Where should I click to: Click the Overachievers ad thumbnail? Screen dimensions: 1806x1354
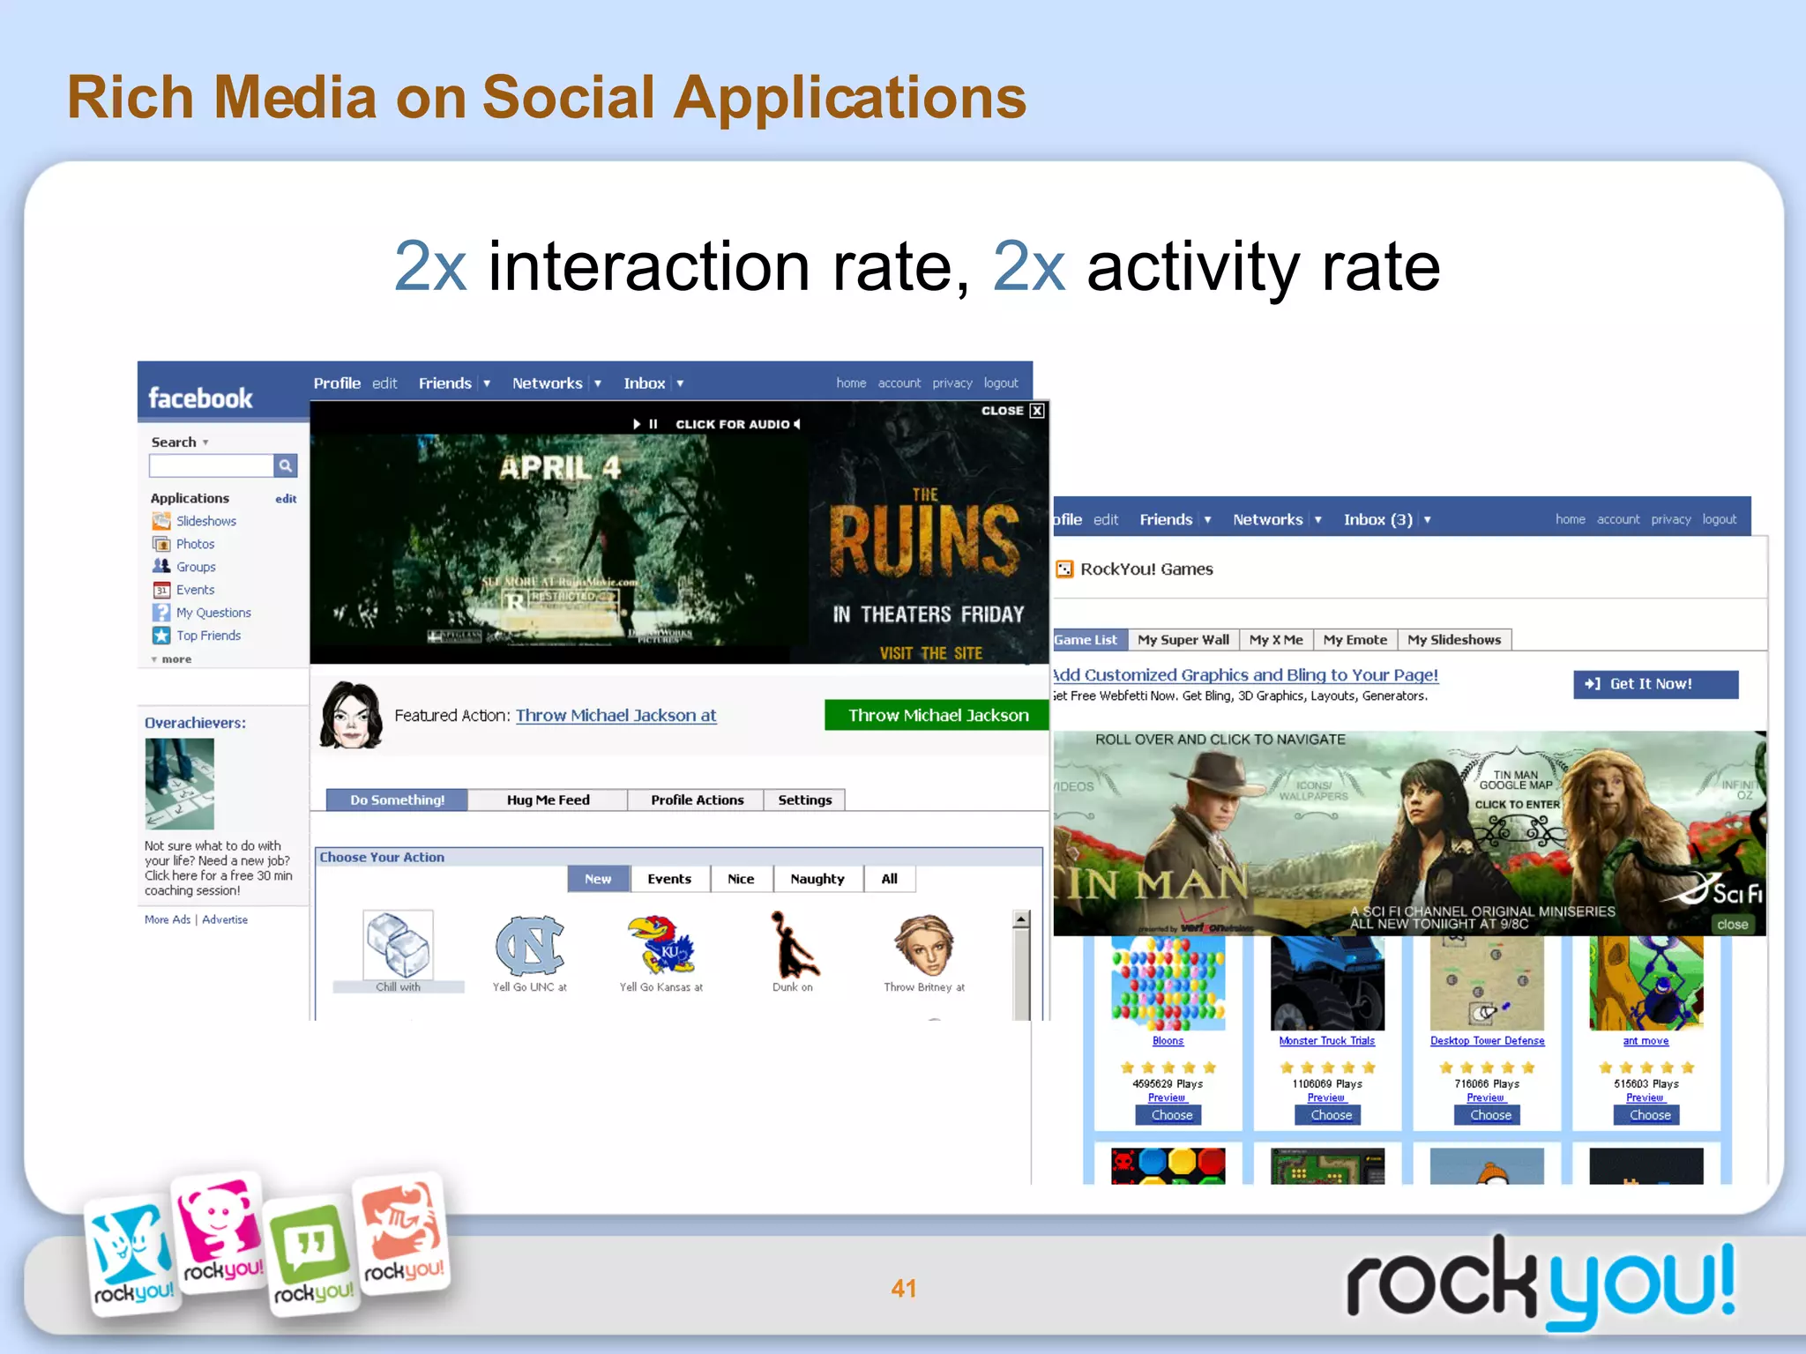tap(179, 784)
